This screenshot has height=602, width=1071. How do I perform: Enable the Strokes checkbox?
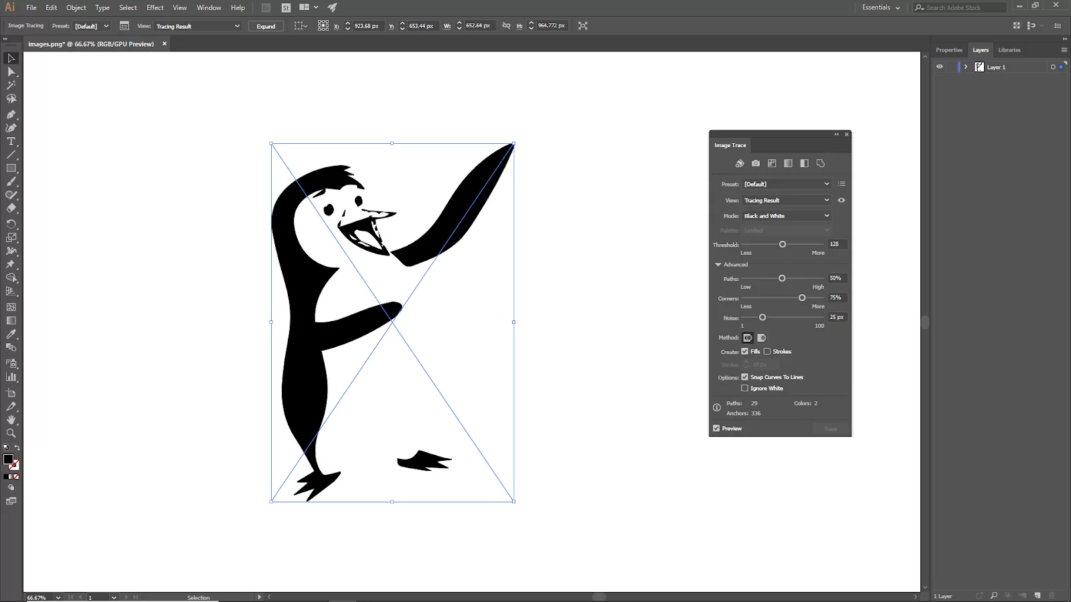point(767,351)
